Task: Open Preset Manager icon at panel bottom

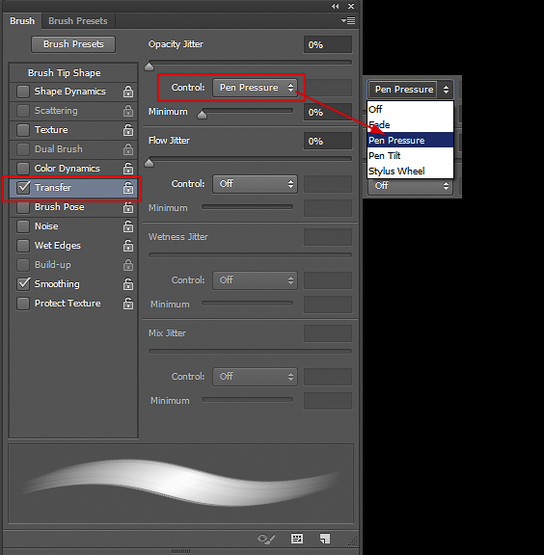Action: (297, 539)
